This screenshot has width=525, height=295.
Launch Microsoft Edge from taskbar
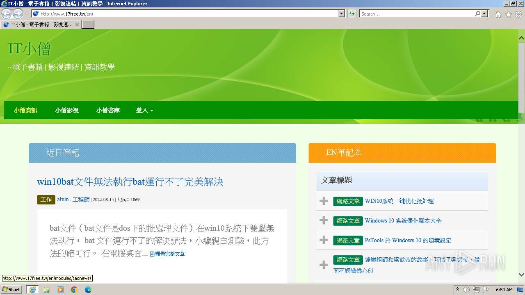88,290
